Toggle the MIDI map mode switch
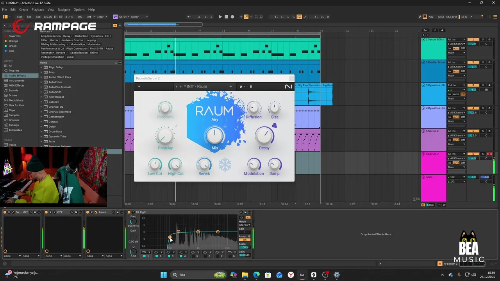Image resolution: width=500 pixels, height=281 pixels. point(441,17)
